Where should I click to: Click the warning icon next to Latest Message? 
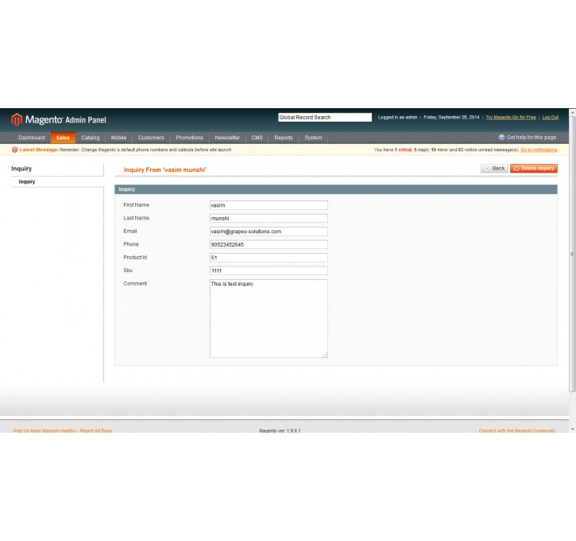[x=14, y=150]
